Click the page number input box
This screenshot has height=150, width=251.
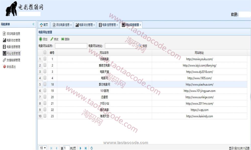coord(66,148)
